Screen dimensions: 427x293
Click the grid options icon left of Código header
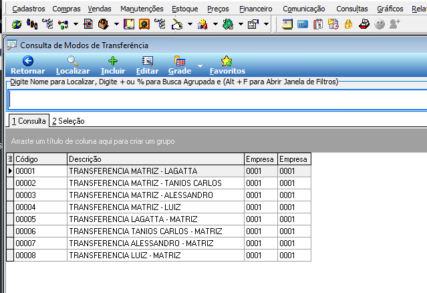tap(10, 159)
